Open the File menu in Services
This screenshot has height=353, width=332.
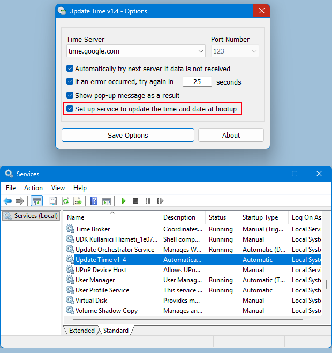tap(11, 188)
